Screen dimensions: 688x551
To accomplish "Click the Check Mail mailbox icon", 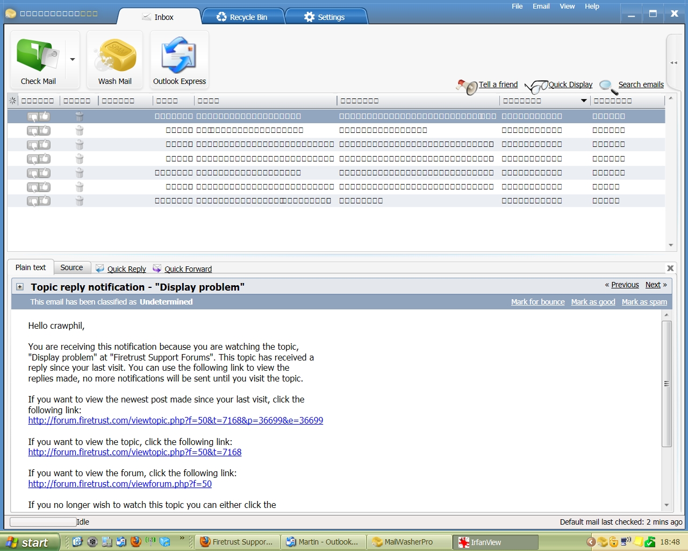I will (x=38, y=55).
